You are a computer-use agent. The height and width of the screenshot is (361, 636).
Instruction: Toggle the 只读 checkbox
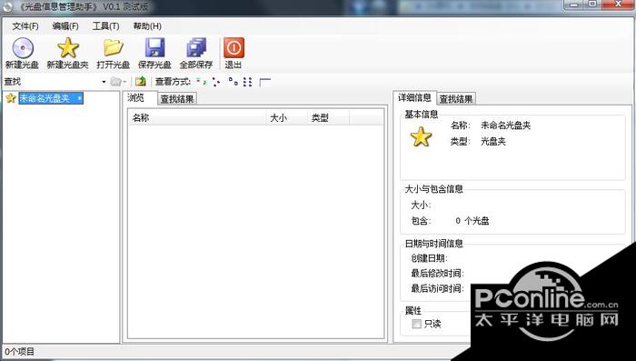click(416, 324)
